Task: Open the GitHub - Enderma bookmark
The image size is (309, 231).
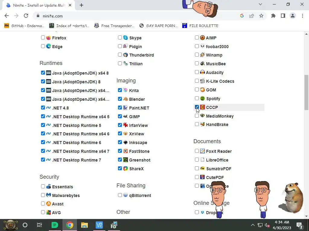Action: [24, 26]
